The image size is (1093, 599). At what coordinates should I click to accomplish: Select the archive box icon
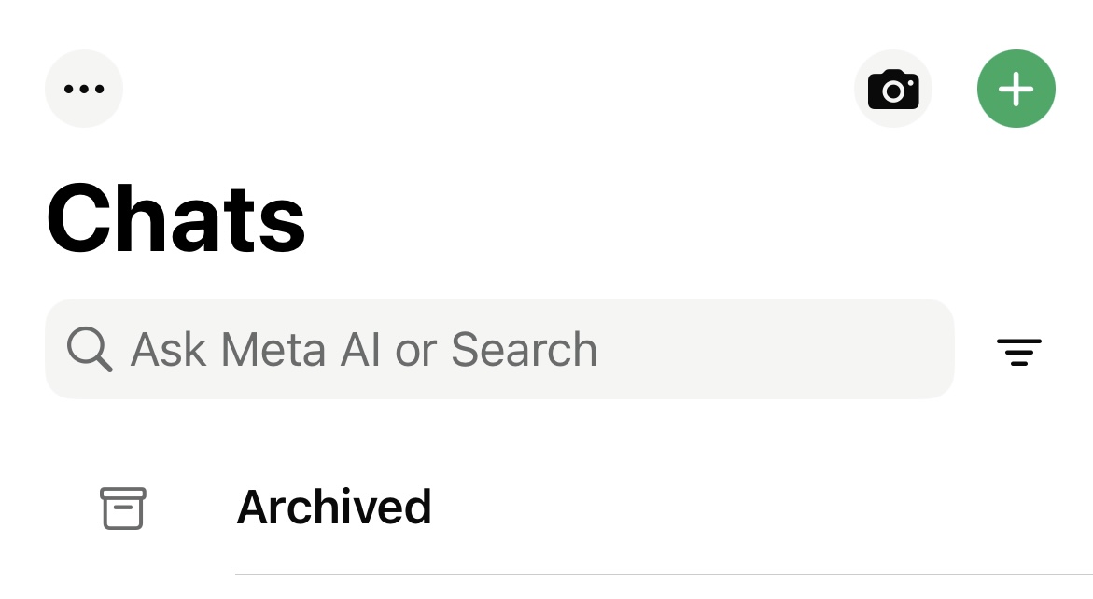(x=123, y=508)
